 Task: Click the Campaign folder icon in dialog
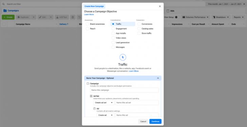pyautogui.click(x=88, y=84)
